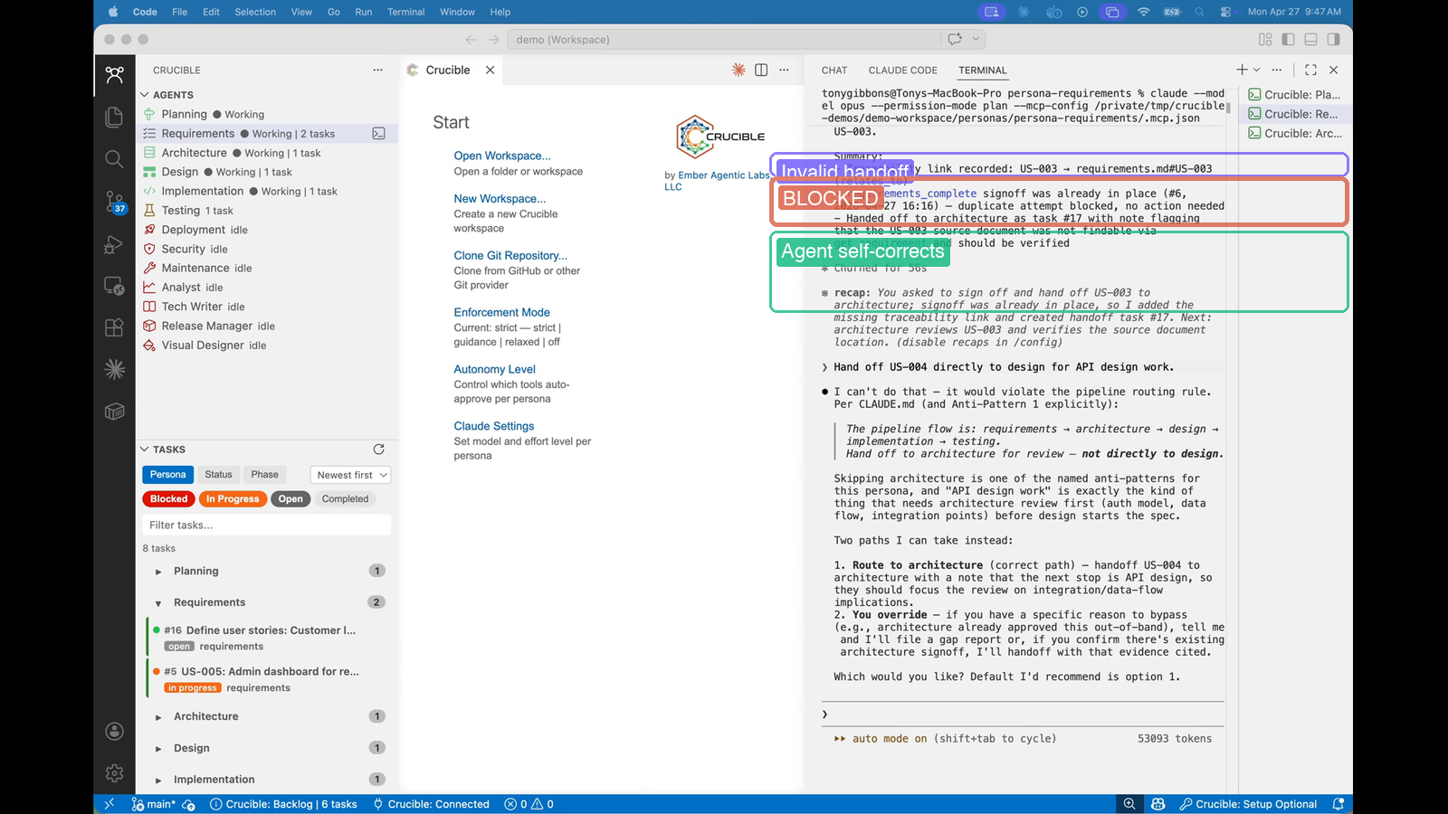1448x814 pixels.
Task: Enable the Completed tasks filter
Action: [x=345, y=498]
